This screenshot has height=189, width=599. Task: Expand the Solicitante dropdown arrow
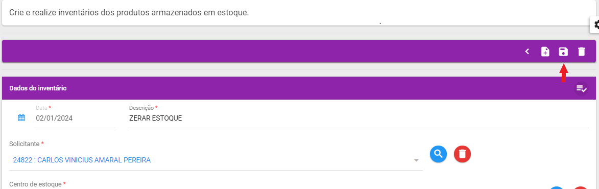tap(416, 160)
